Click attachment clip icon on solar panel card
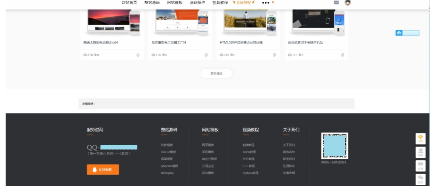435x186 pixels. (138, 55)
